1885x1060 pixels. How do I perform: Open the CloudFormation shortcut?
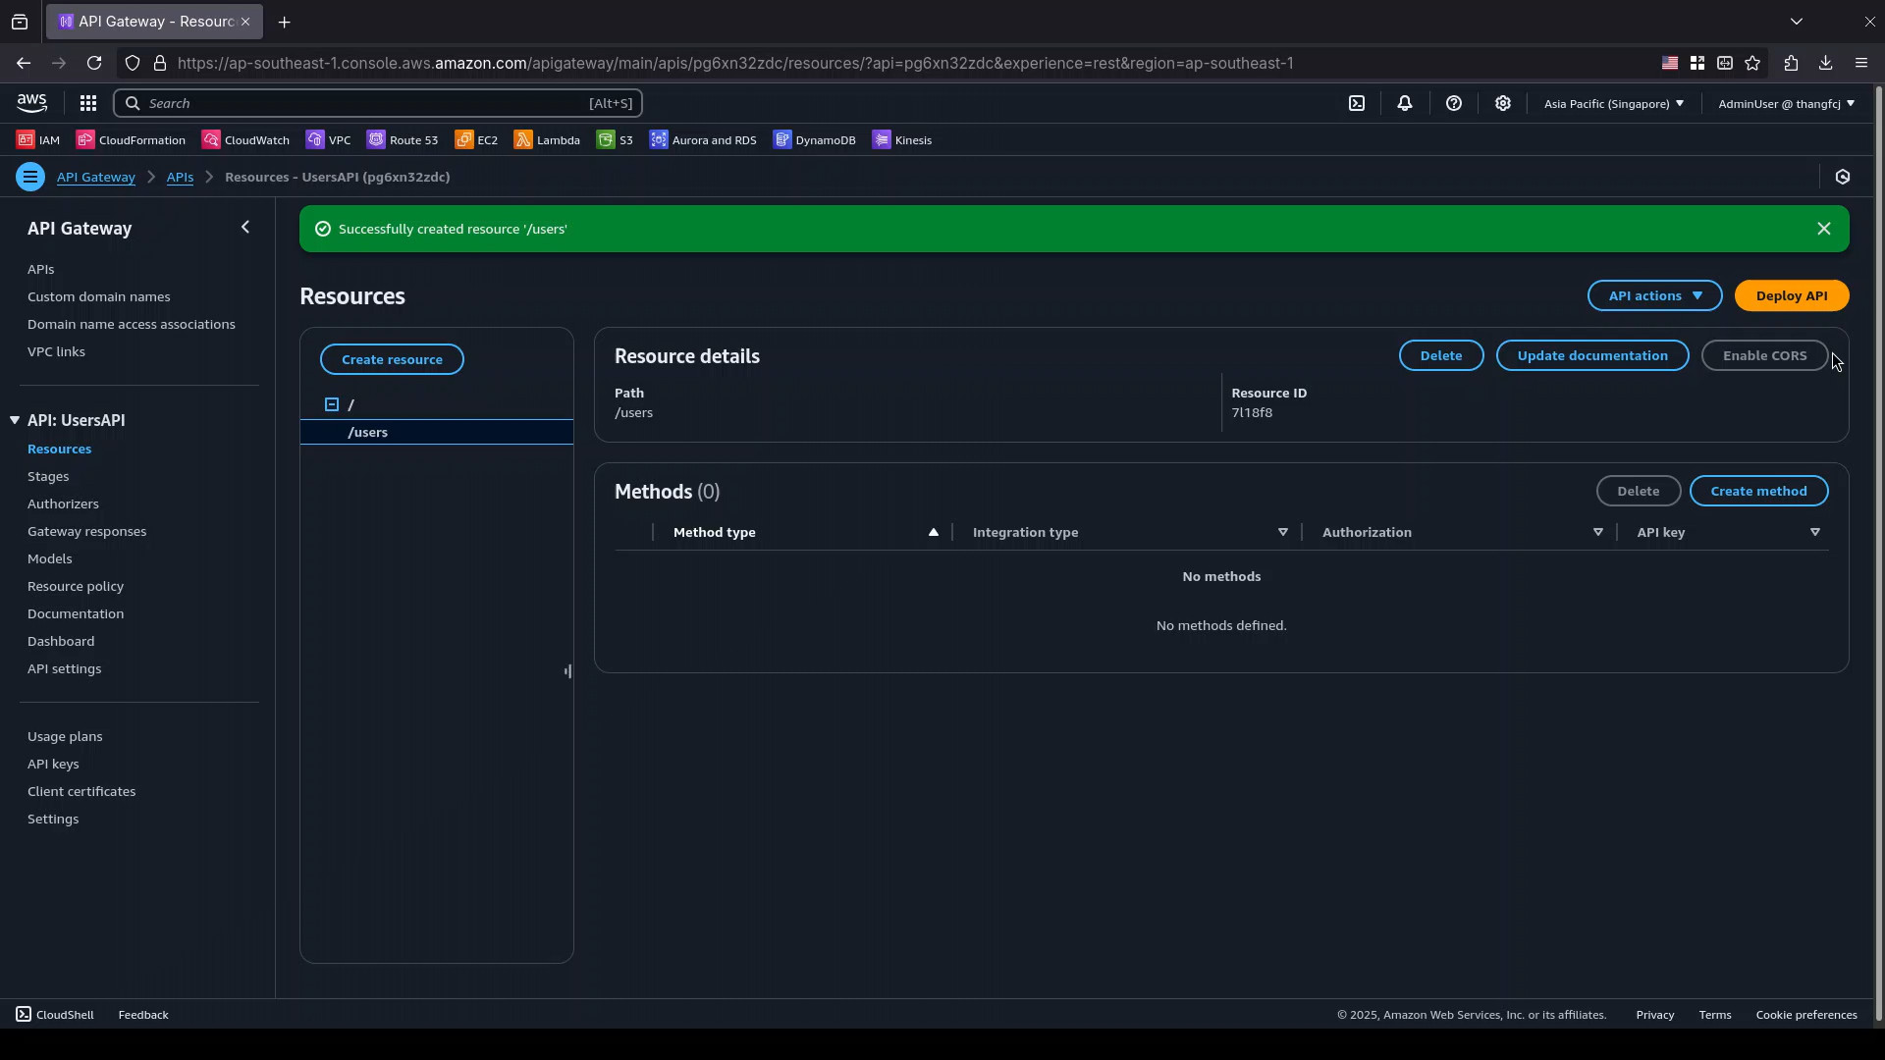point(131,140)
